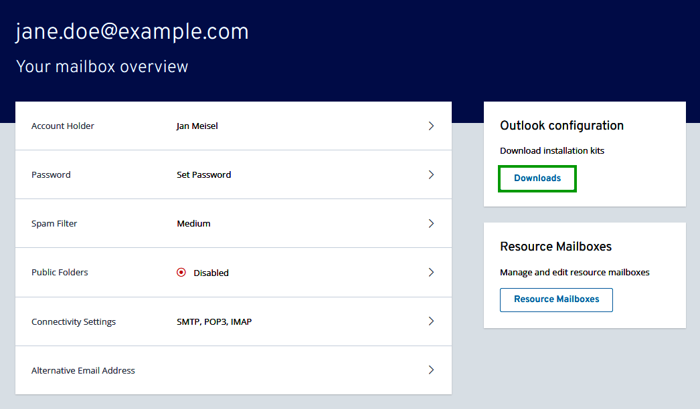Expand the Spam Filter settings row
Screen dimensions: 700x409
(x=432, y=223)
